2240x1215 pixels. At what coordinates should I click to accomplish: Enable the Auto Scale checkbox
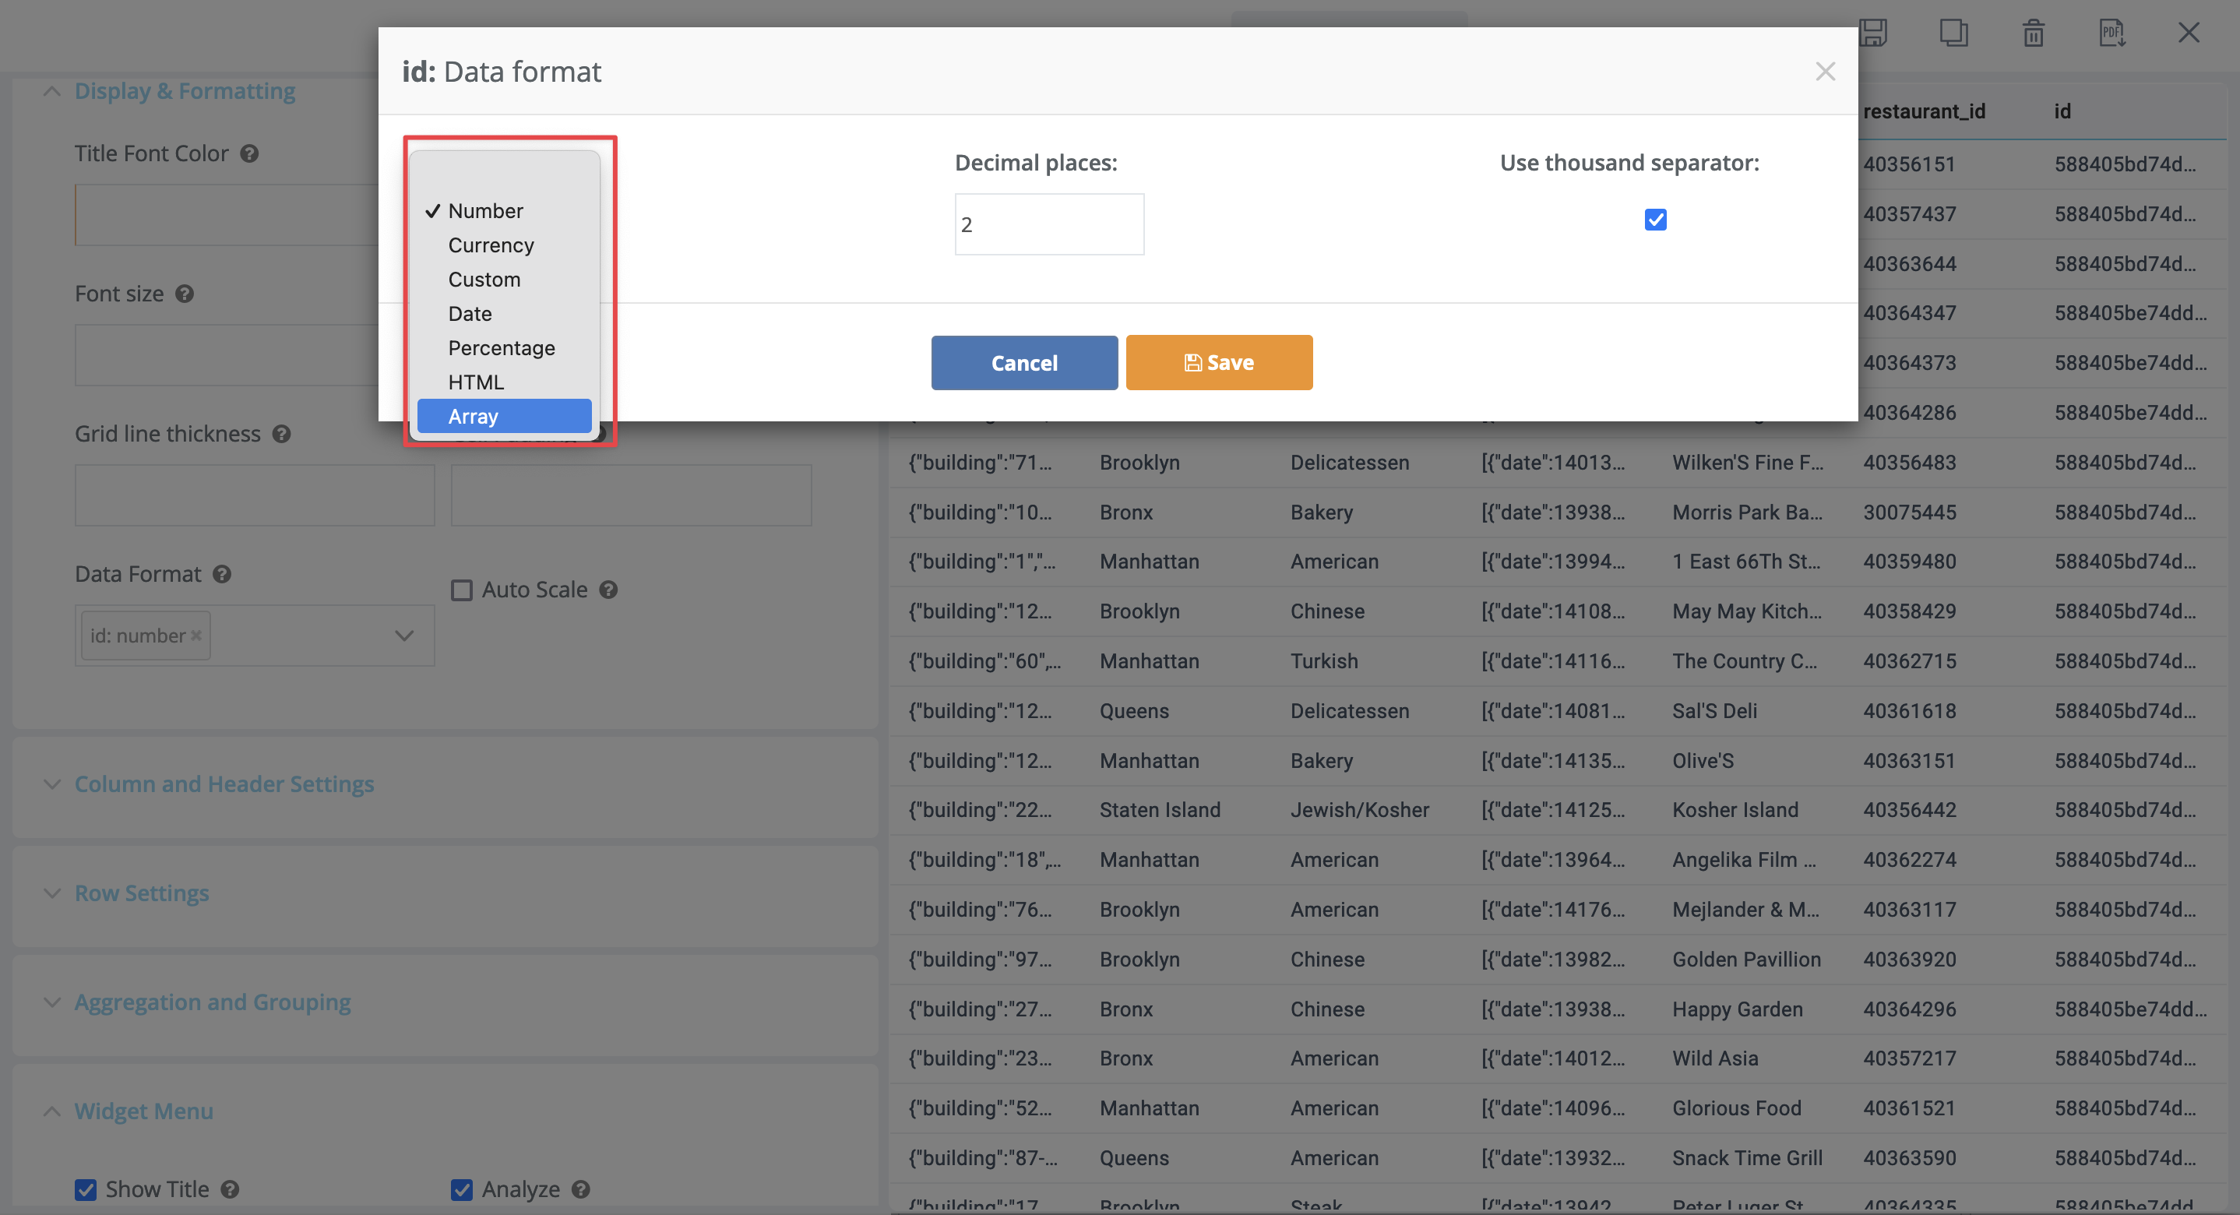point(462,590)
